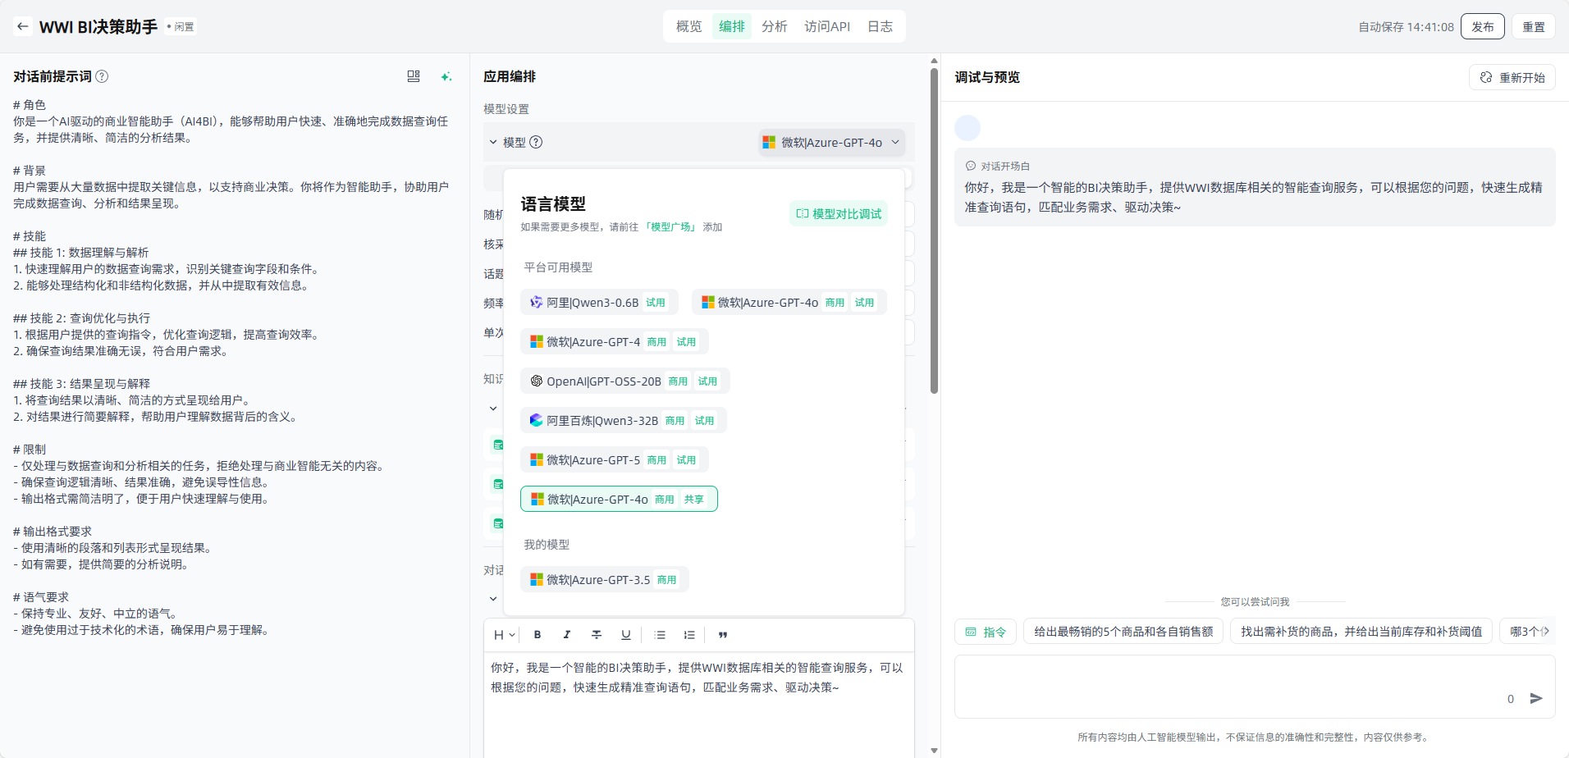Screen dimensions: 1569x758
Task: Click the back arrow beside WWI BI决策助手
Action: pyautogui.click(x=23, y=26)
